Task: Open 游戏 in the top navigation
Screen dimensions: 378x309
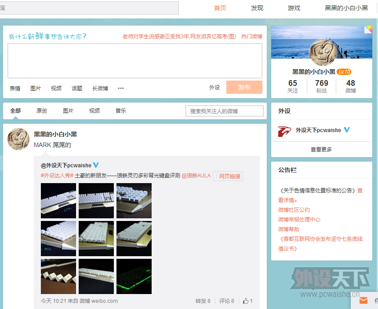Action: click(294, 8)
